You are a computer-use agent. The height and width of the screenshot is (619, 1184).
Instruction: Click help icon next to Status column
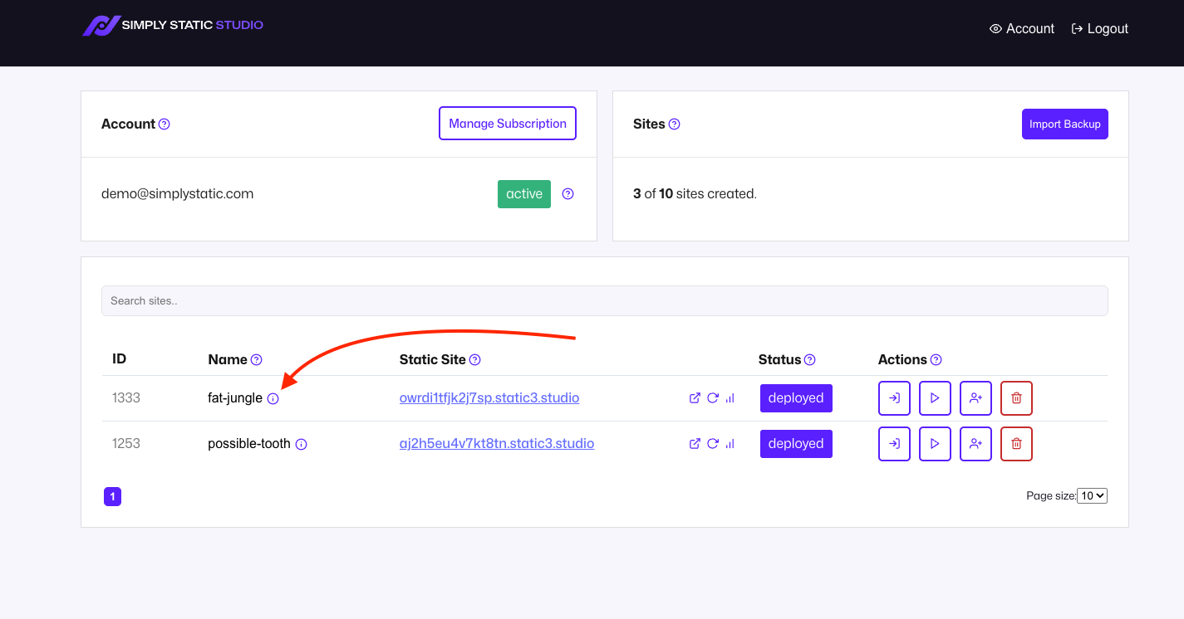(810, 360)
